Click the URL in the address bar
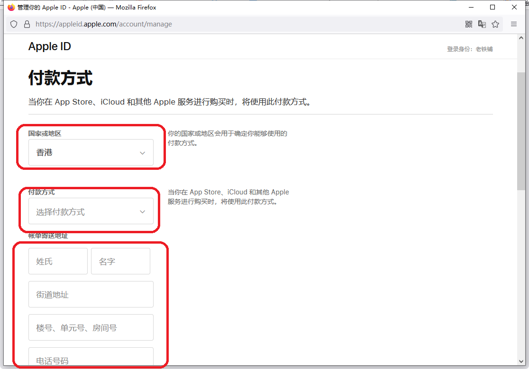Screen dimensions: 529x369 click(104, 24)
